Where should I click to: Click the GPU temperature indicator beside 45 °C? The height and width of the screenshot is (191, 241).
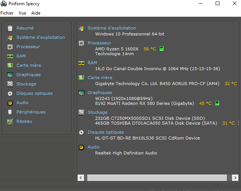[217, 103]
